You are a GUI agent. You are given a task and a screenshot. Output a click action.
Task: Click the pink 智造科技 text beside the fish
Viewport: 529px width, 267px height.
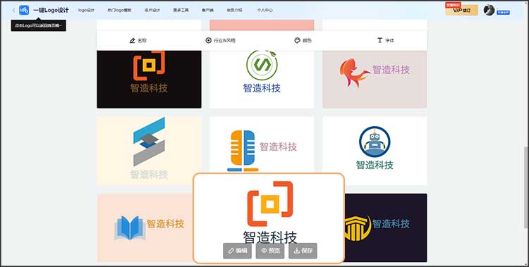coord(391,70)
